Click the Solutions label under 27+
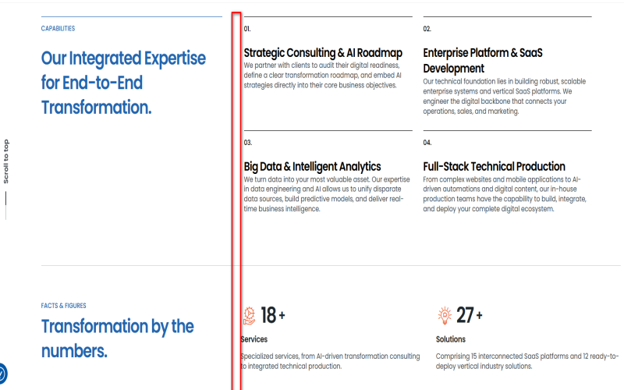The image size is (624, 390). pos(451,339)
